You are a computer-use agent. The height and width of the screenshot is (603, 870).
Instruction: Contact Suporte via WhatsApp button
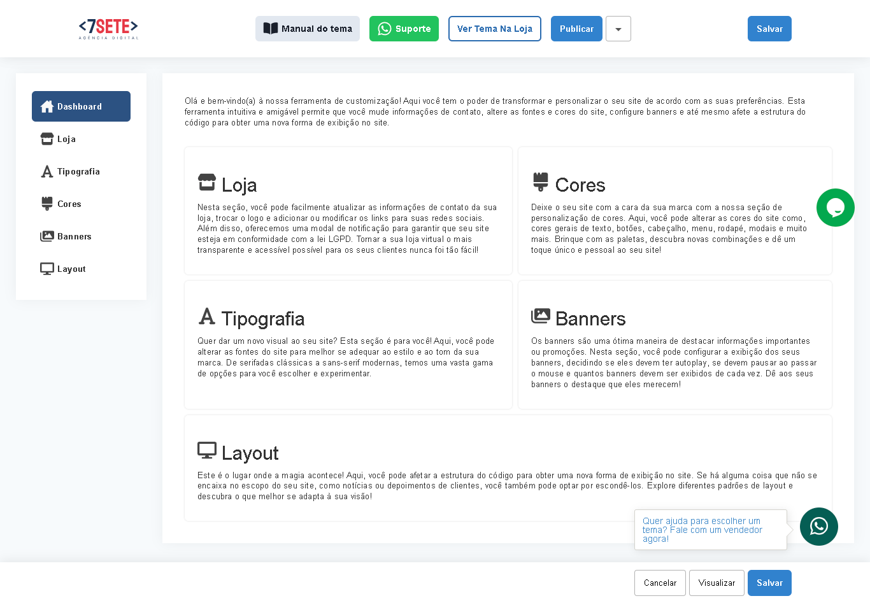pyautogui.click(x=404, y=29)
